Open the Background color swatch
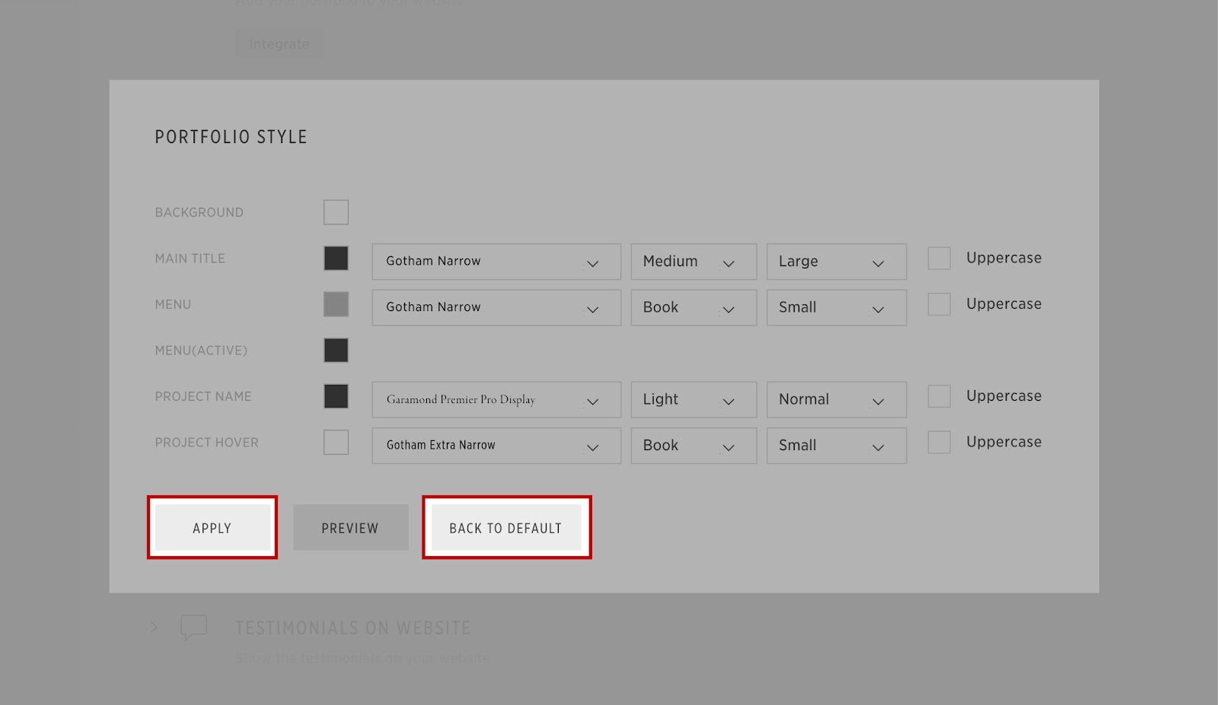 (336, 212)
